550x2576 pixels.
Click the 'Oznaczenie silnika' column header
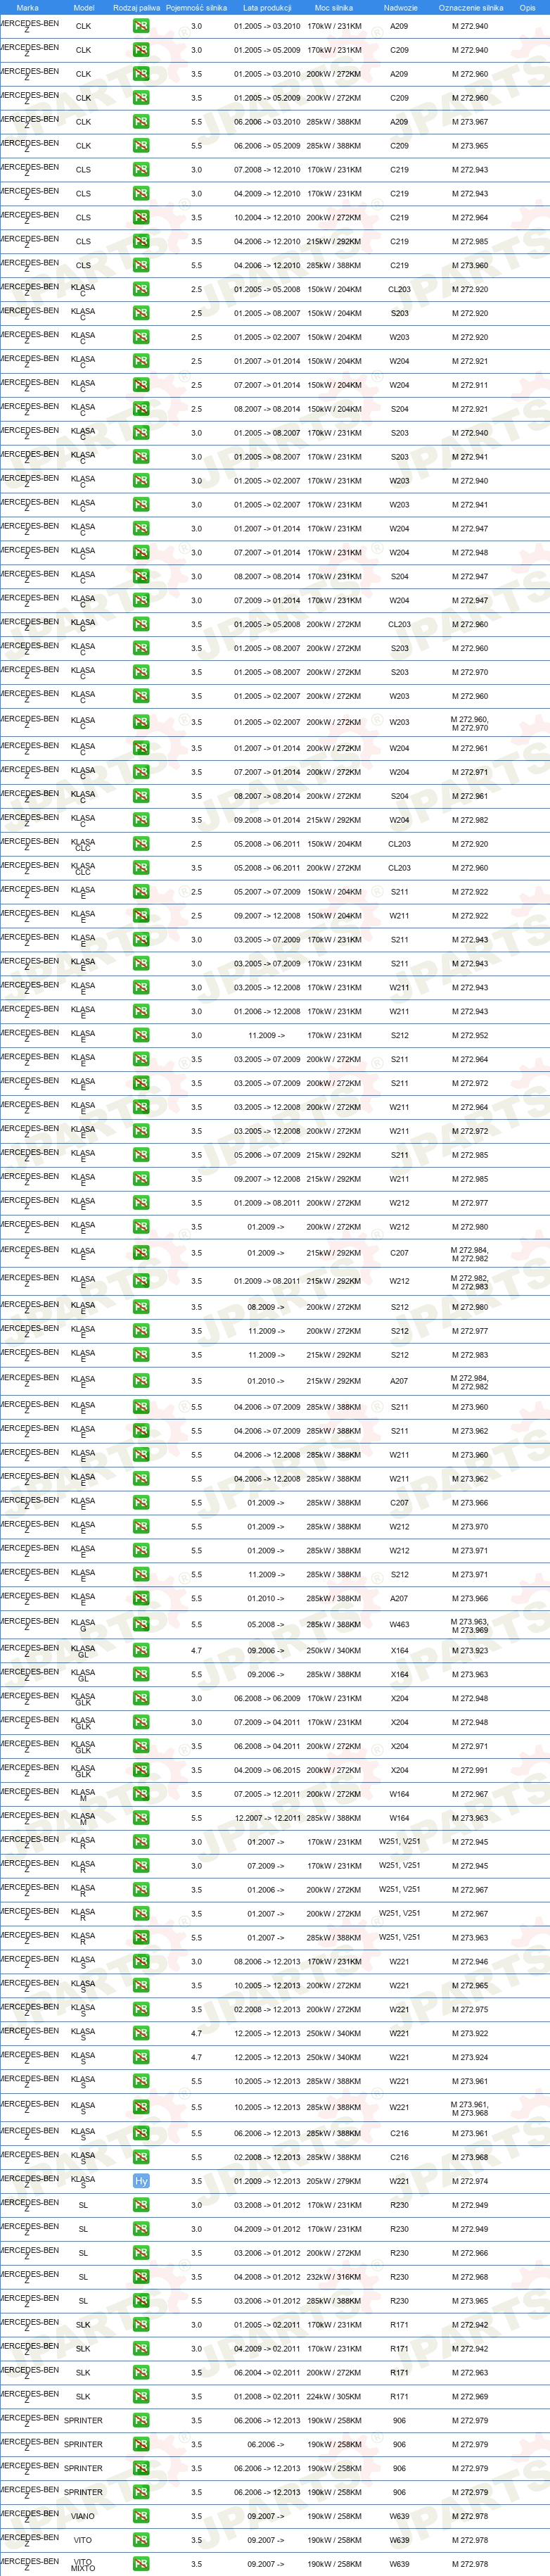[x=471, y=7]
